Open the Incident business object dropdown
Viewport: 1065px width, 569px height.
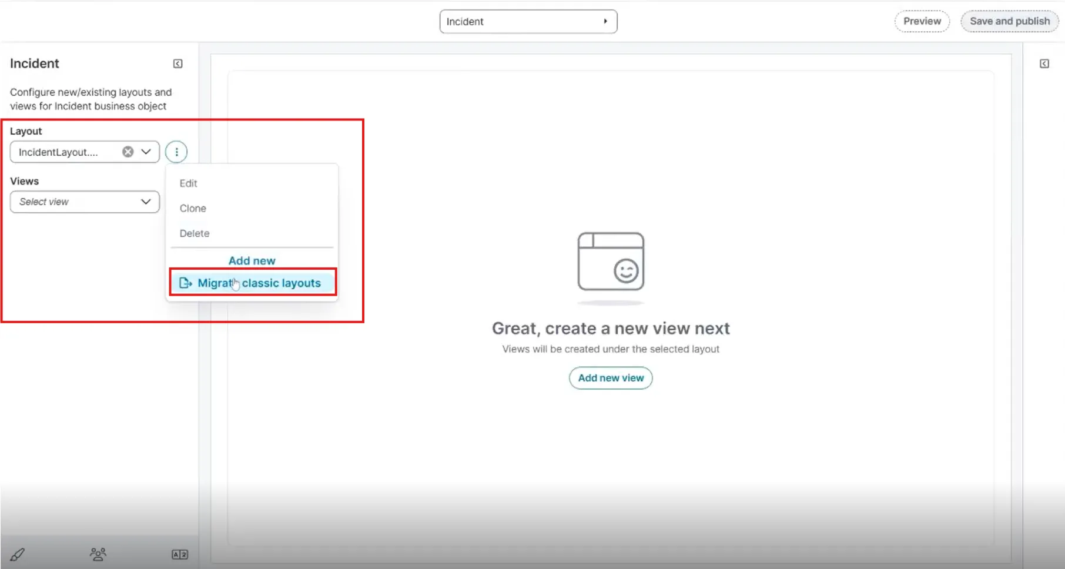point(528,22)
